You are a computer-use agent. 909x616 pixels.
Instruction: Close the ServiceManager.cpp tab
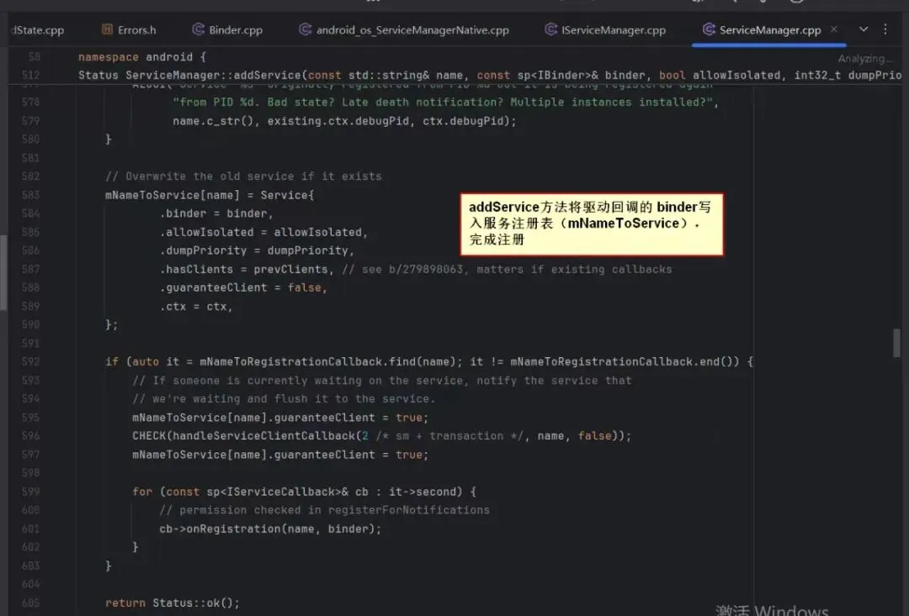click(833, 29)
